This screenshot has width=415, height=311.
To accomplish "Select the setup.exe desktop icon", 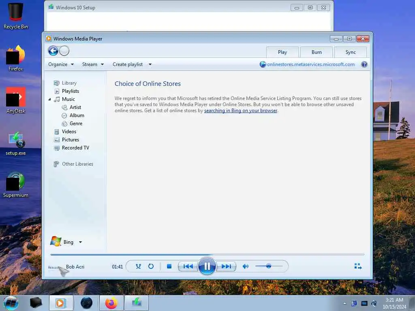I will coord(16,143).
